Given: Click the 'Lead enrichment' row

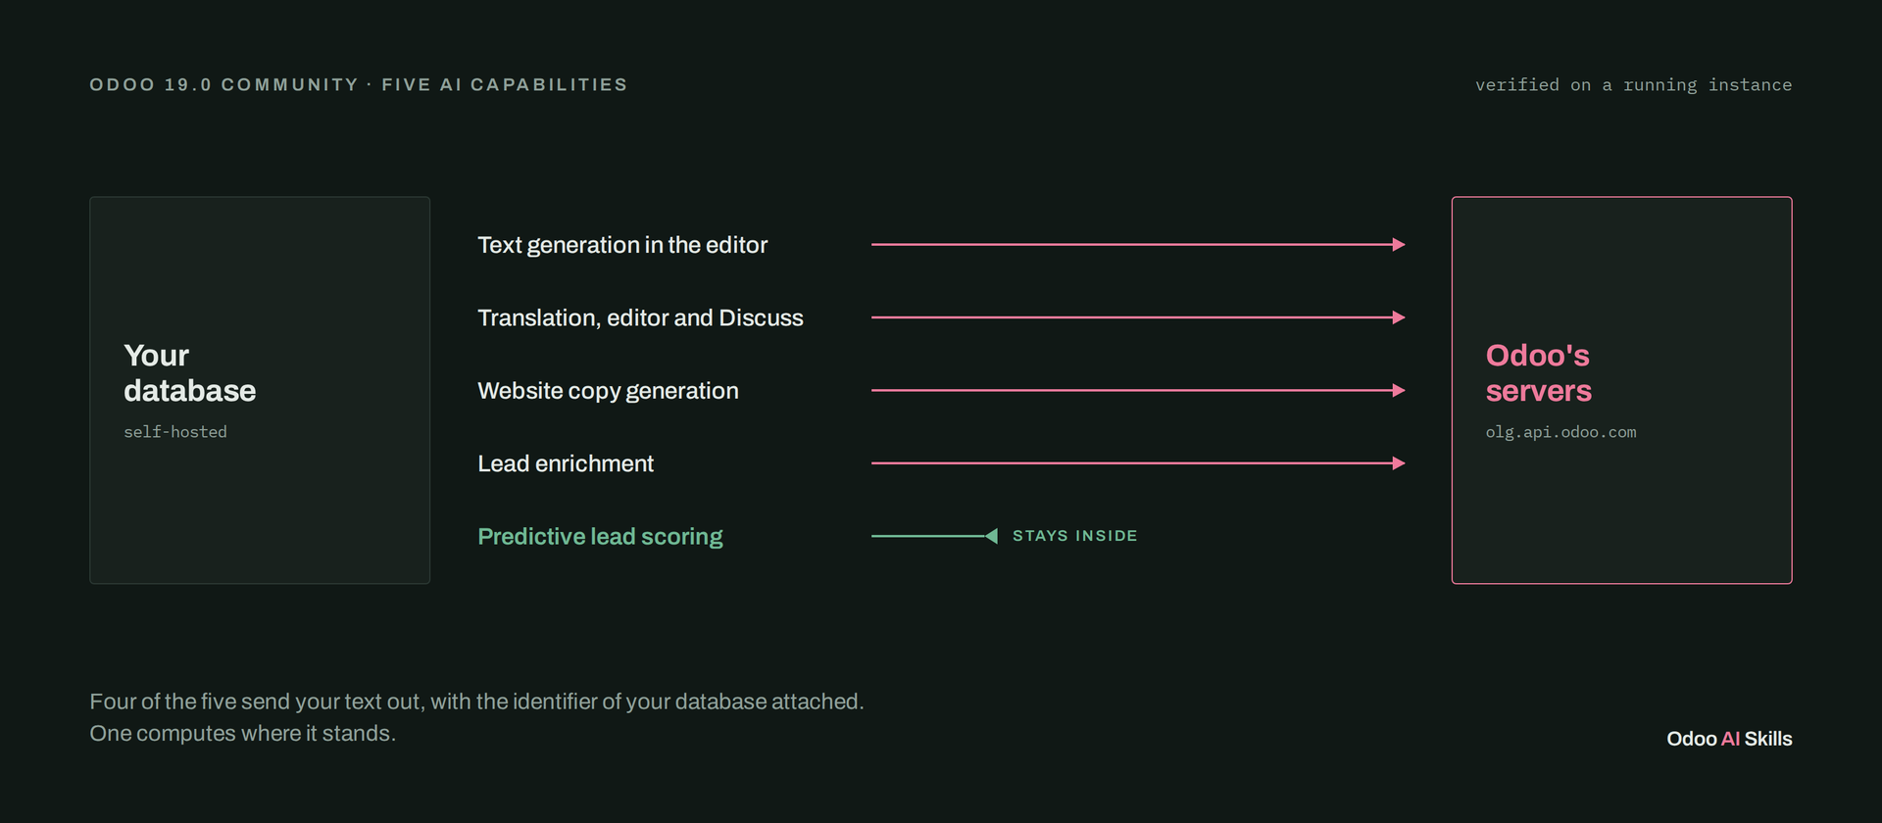Looking at the screenshot, I should point(566,463).
